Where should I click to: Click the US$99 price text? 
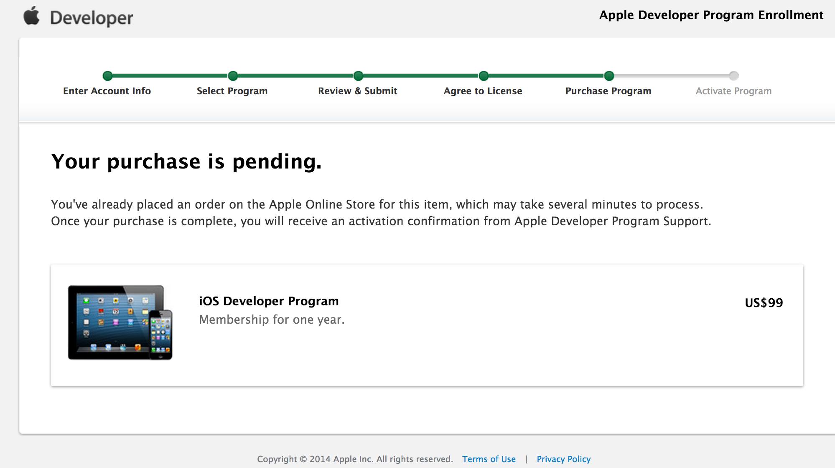[x=764, y=302]
